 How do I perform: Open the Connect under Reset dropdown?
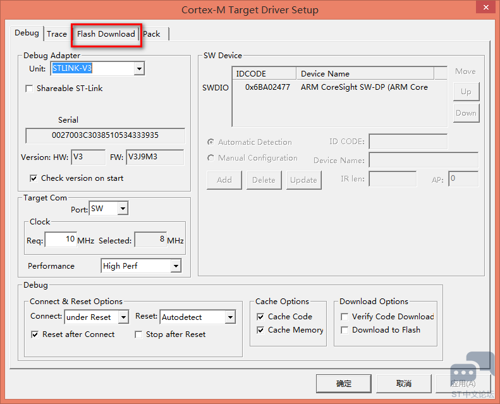[x=123, y=317]
